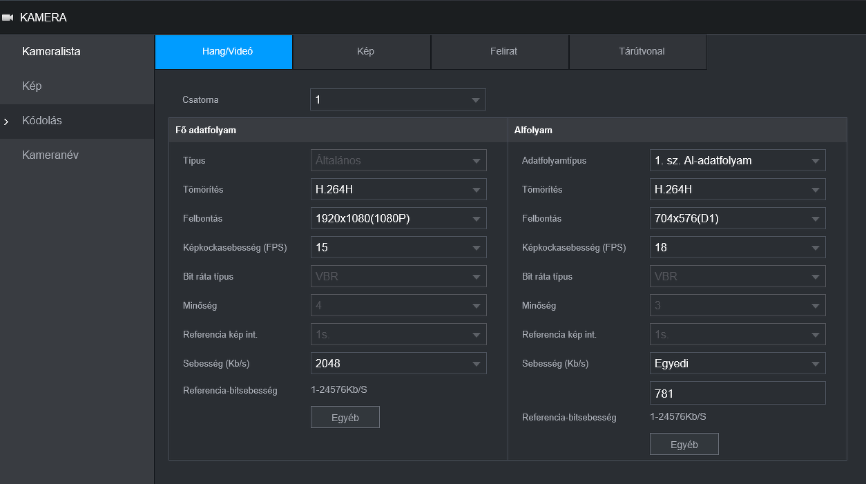
Task: Open sub-stream Sebesség Egyedi dropdown
Action: pyautogui.click(x=737, y=363)
